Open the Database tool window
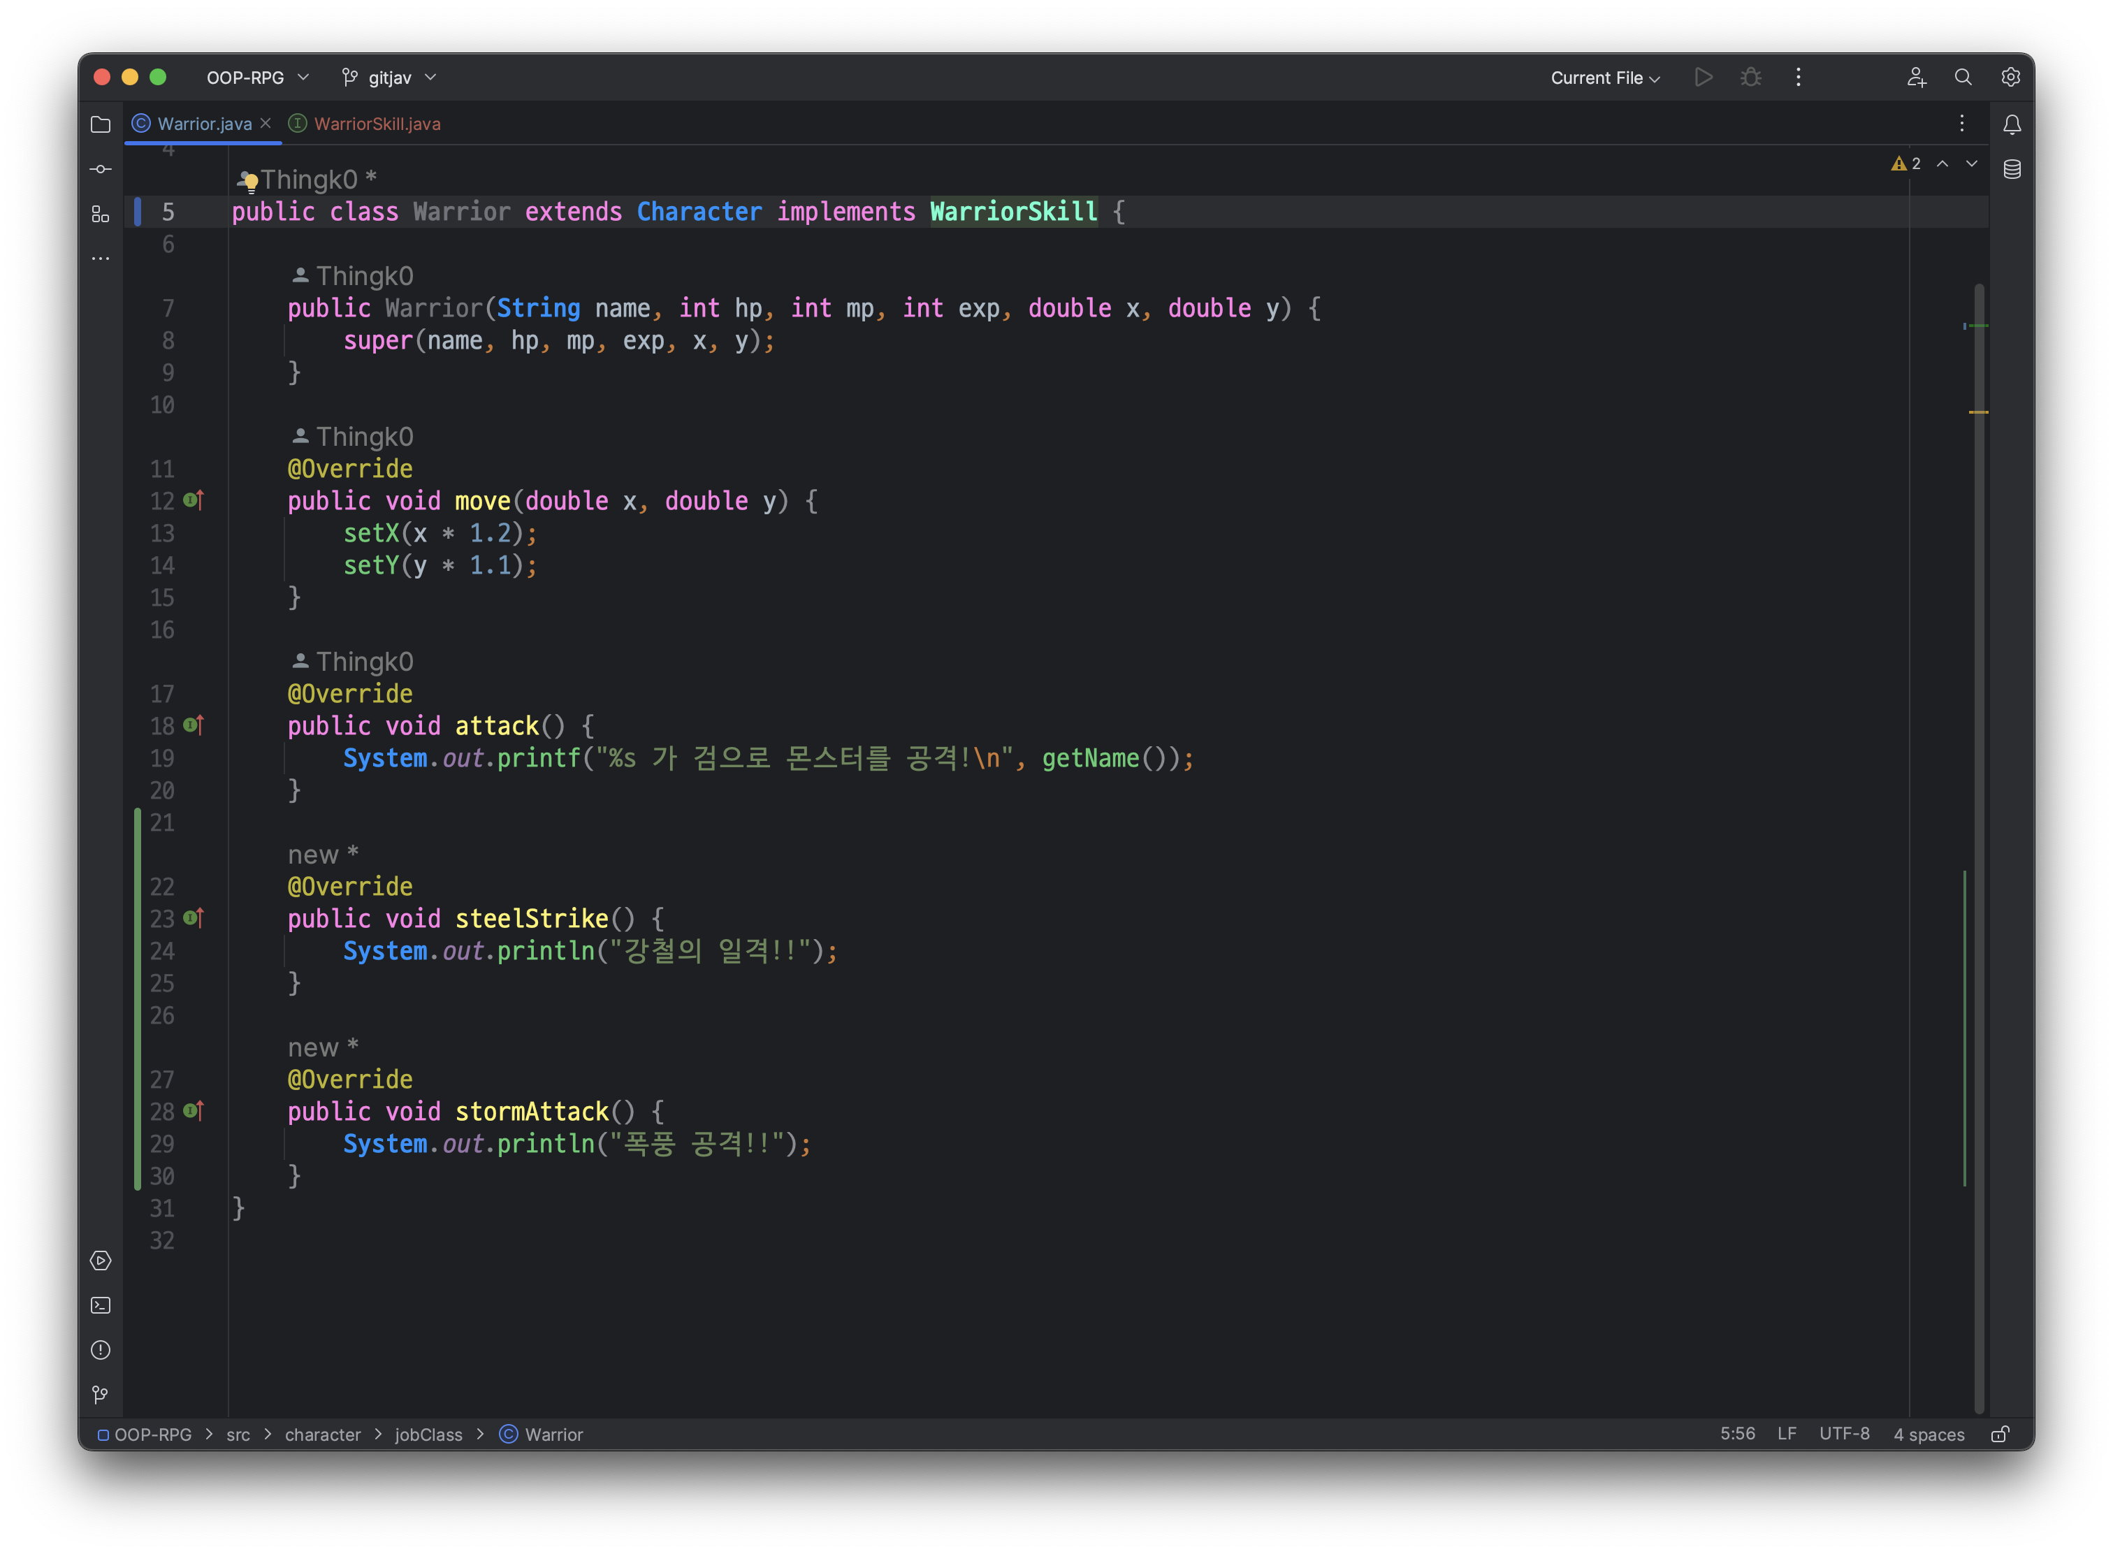The image size is (2113, 1554). [x=2012, y=169]
